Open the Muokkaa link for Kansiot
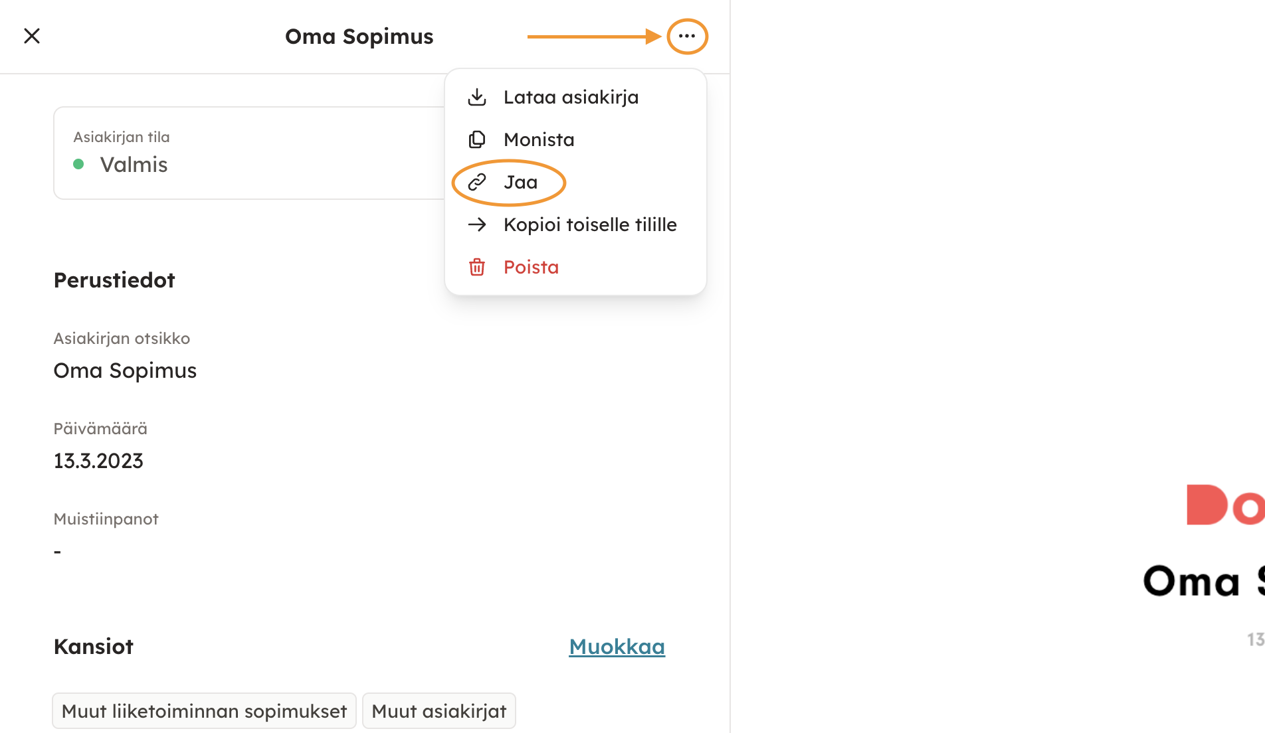 (x=617, y=647)
